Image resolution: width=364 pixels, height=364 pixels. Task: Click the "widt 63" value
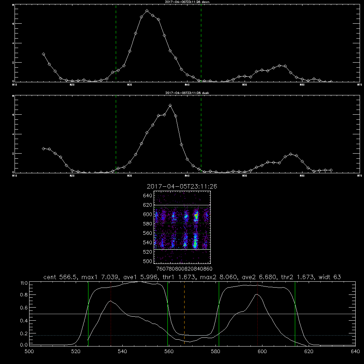point(330,277)
